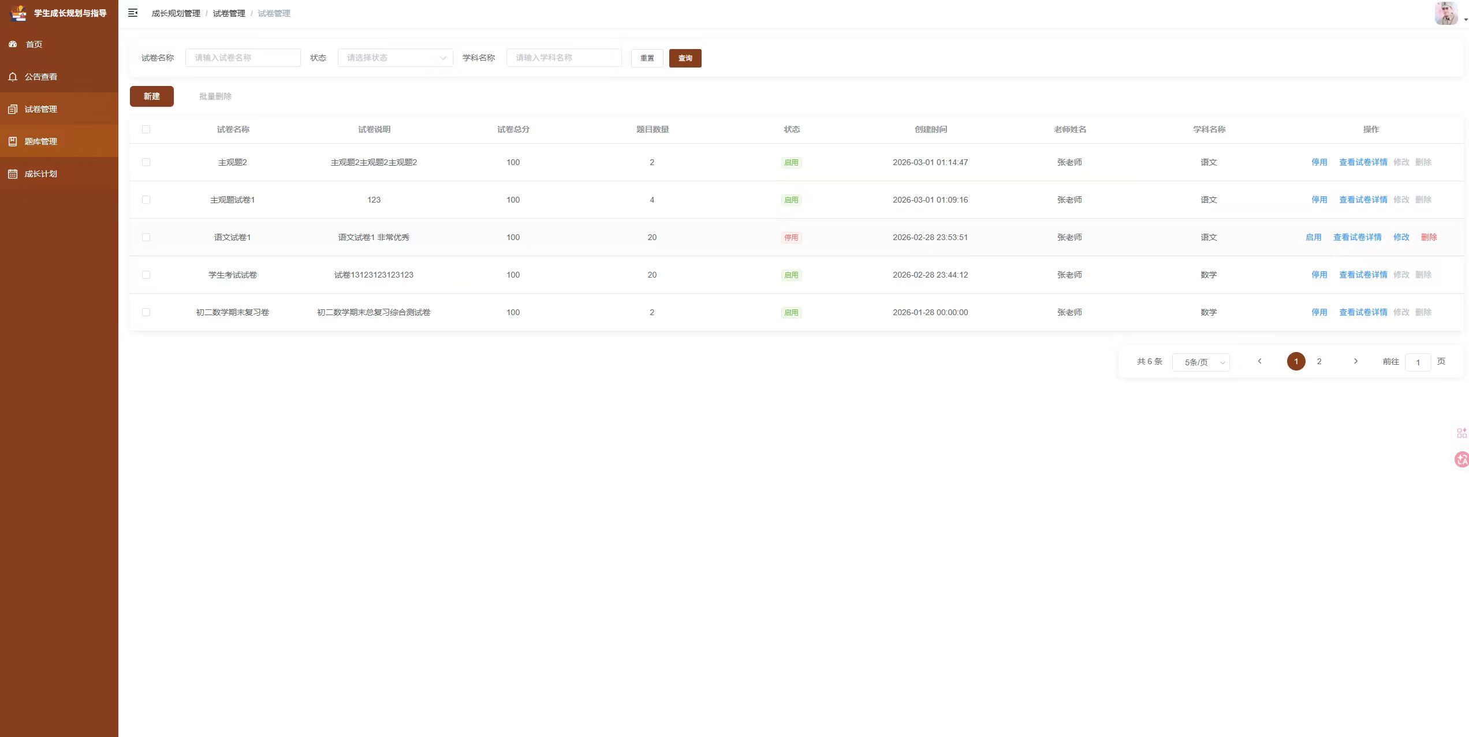Click breadcrumb 成长规划管理

coord(176,13)
